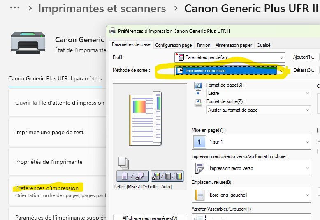Click the Ajouter(1)... button
The image size is (320, 220).
click(304, 57)
